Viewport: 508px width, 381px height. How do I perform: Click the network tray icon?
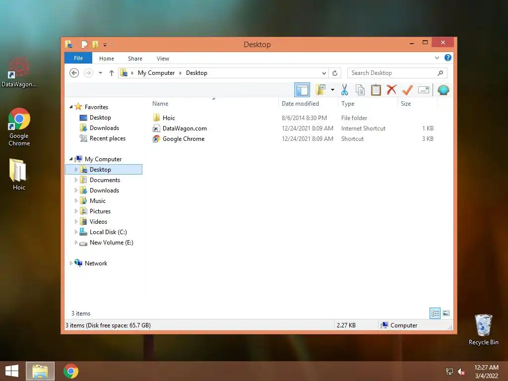coord(449,372)
